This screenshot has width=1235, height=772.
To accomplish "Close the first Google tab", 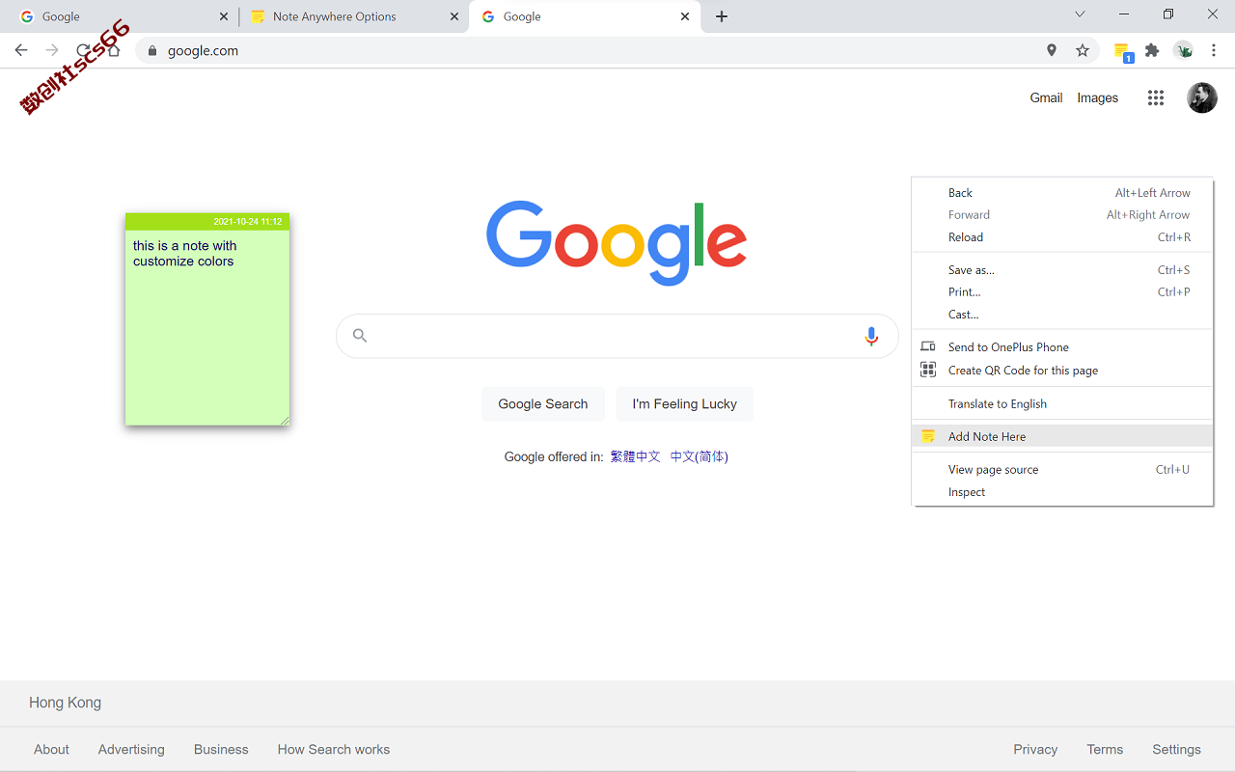I will (x=224, y=16).
